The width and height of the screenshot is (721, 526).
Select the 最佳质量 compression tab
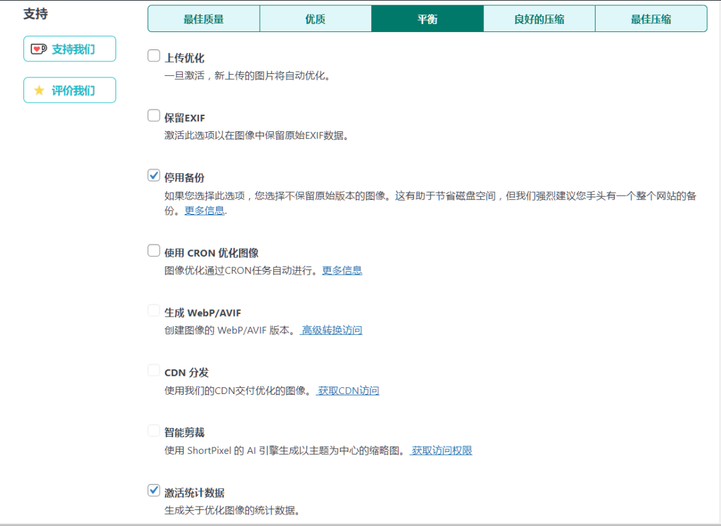pos(204,19)
